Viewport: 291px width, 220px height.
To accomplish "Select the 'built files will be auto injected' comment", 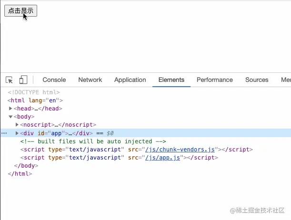I will (93, 141).
